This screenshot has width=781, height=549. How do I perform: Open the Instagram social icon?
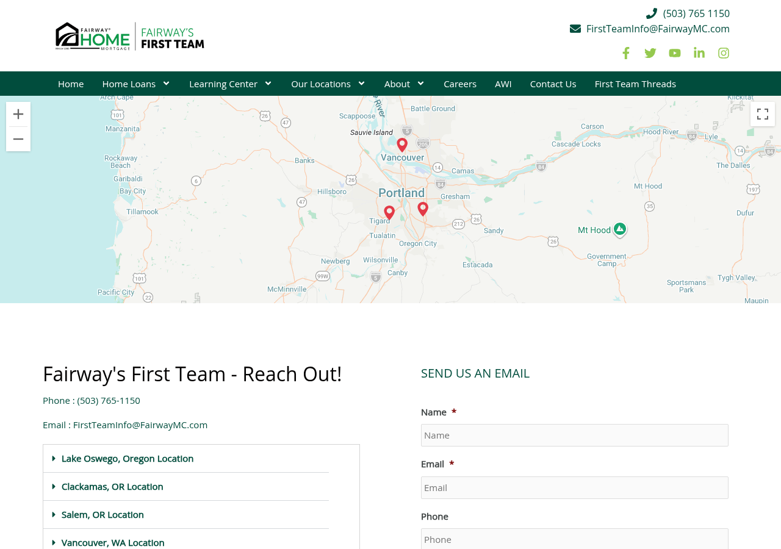(724, 53)
